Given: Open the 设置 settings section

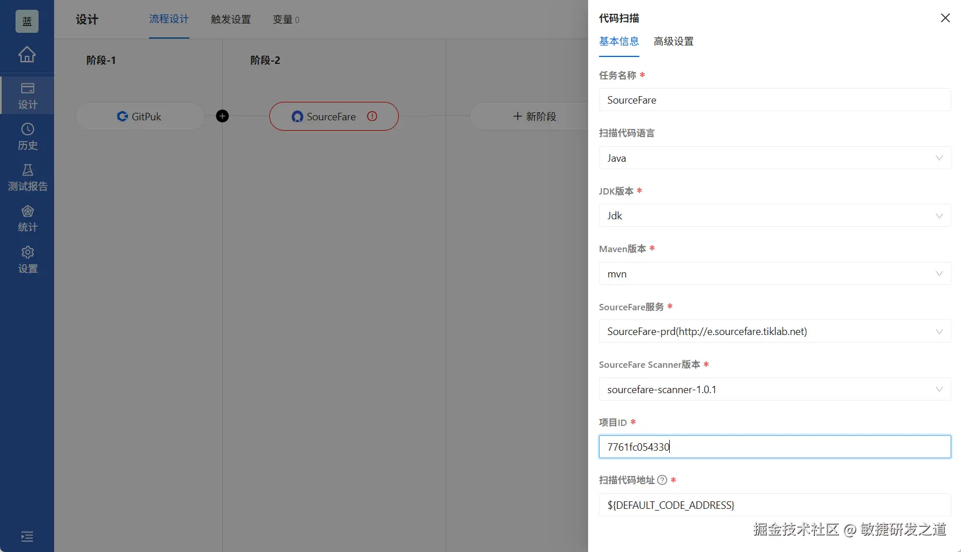Looking at the screenshot, I should point(27,260).
